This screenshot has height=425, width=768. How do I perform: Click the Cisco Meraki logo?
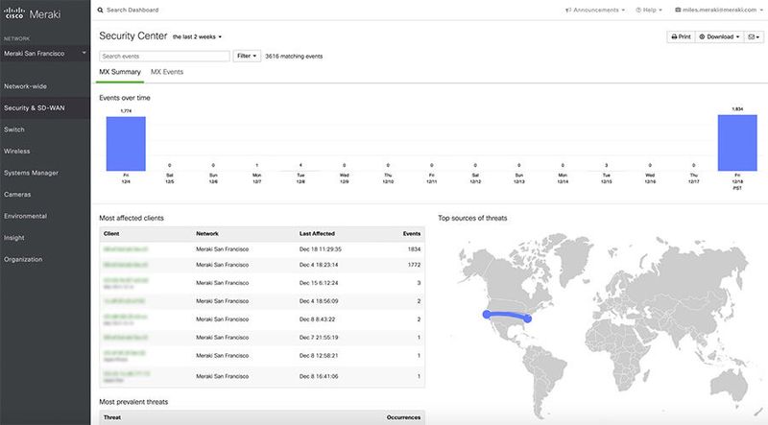click(x=33, y=13)
